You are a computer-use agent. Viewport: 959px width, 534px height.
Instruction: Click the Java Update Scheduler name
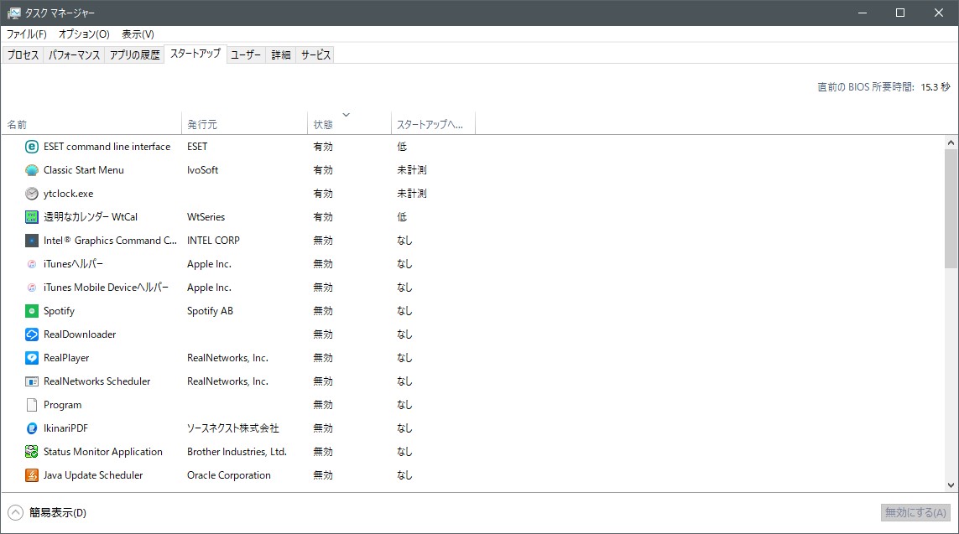point(93,475)
